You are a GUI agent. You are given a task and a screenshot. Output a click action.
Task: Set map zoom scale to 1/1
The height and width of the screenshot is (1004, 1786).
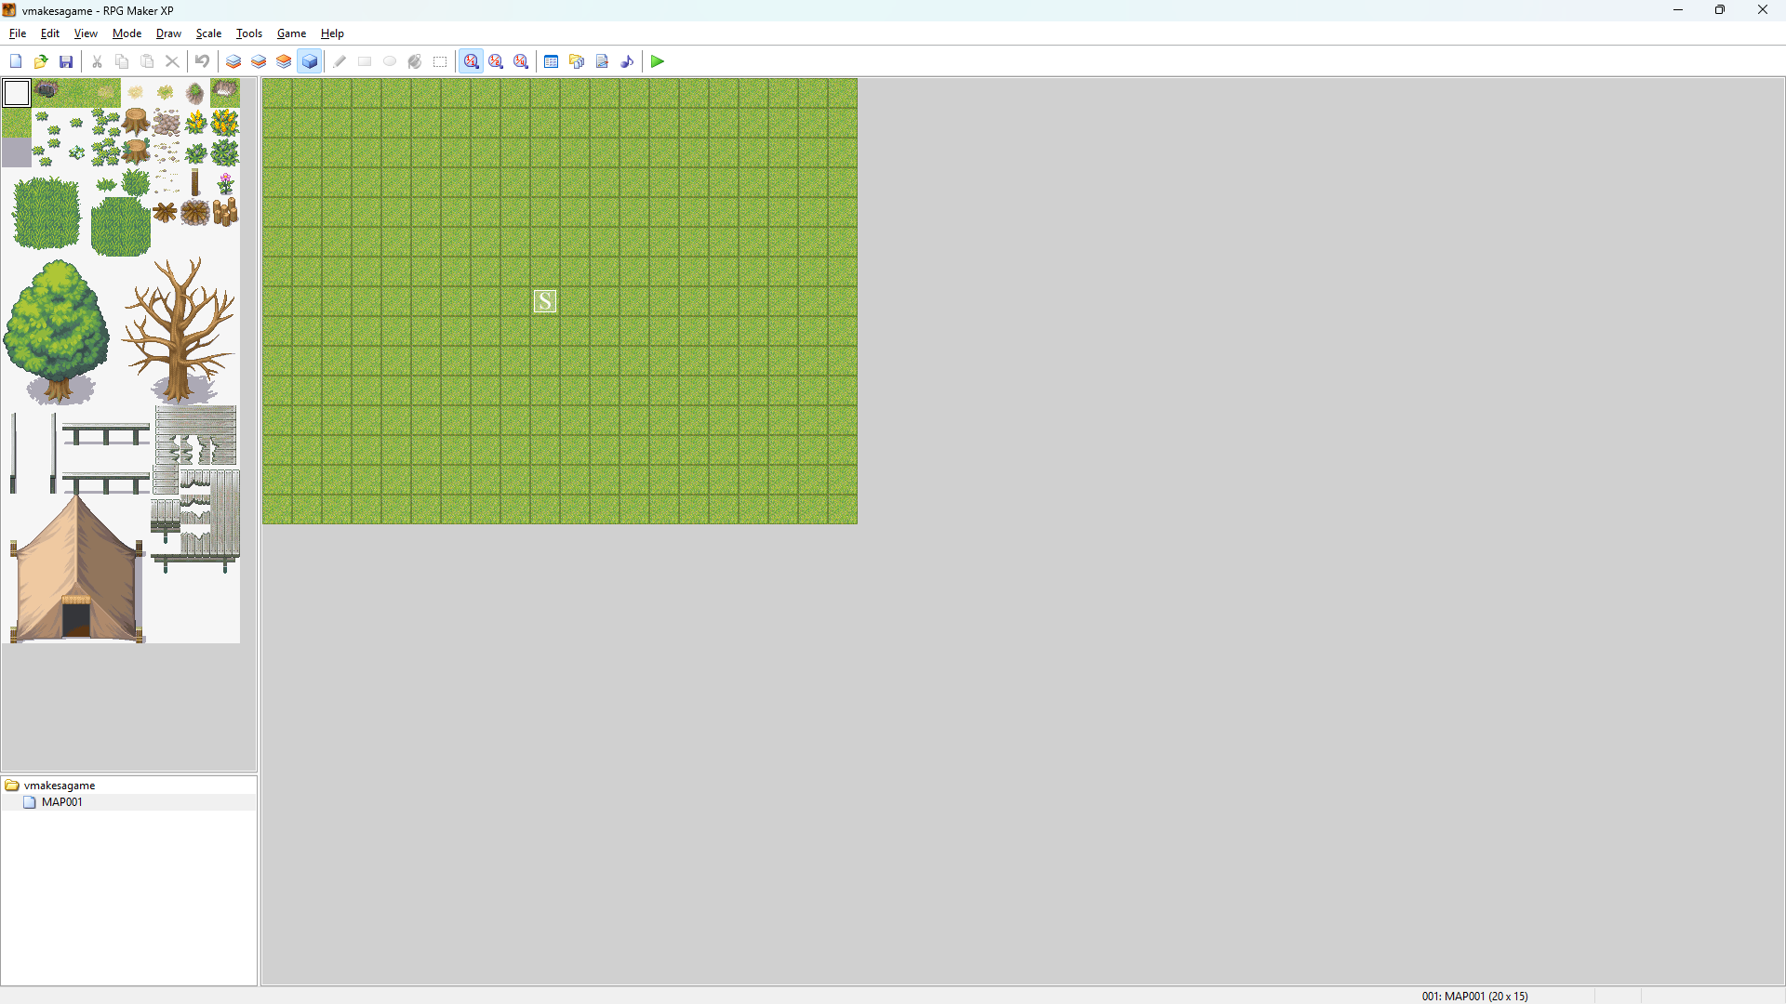click(472, 61)
